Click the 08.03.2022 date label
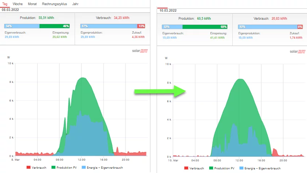This screenshot has width=307, height=173. pos(11,10)
